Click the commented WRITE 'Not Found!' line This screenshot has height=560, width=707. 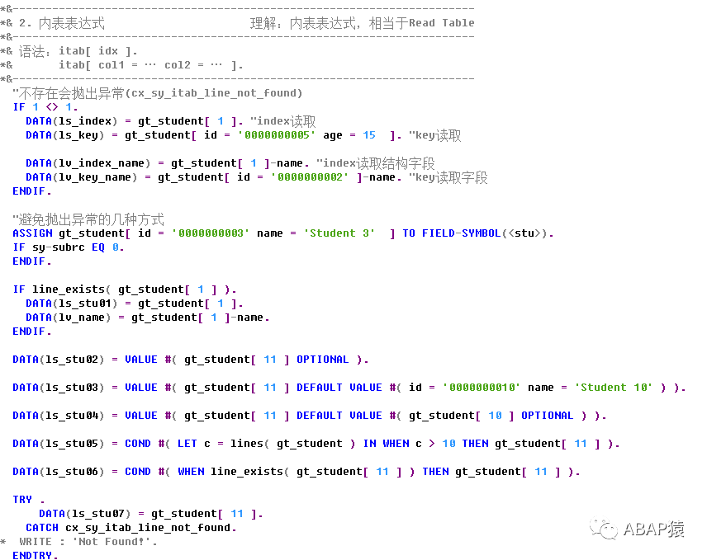click(x=88, y=542)
